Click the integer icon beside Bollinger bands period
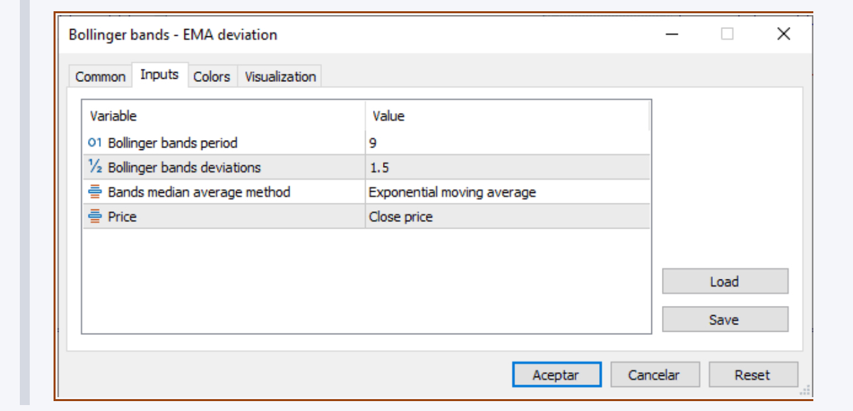 95,143
